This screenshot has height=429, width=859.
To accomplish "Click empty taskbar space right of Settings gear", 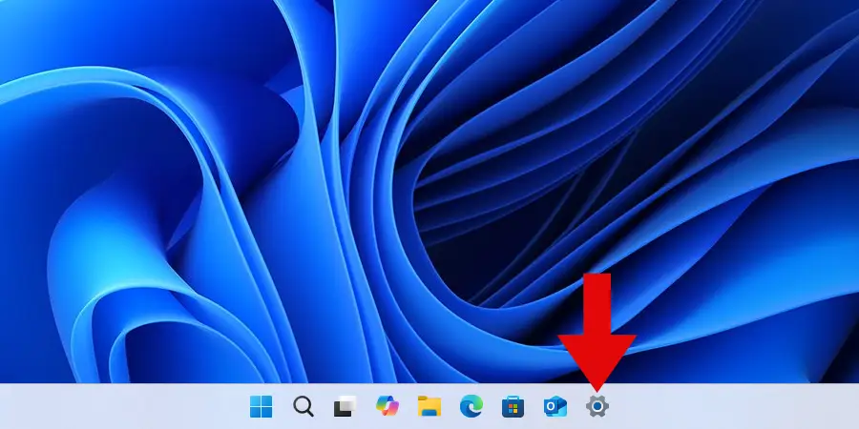I will pos(725,407).
